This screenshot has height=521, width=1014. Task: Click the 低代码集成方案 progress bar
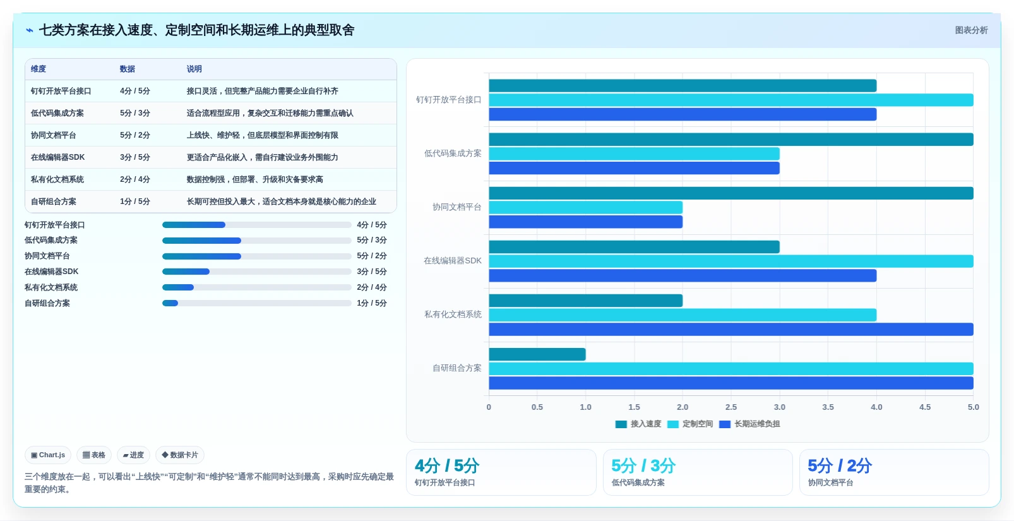(x=257, y=241)
